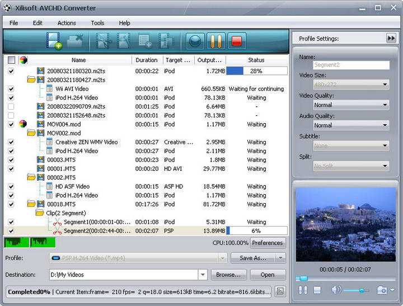Click the Preferences button
This screenshot has height=306, width=403.
click(x=268, y=243)
